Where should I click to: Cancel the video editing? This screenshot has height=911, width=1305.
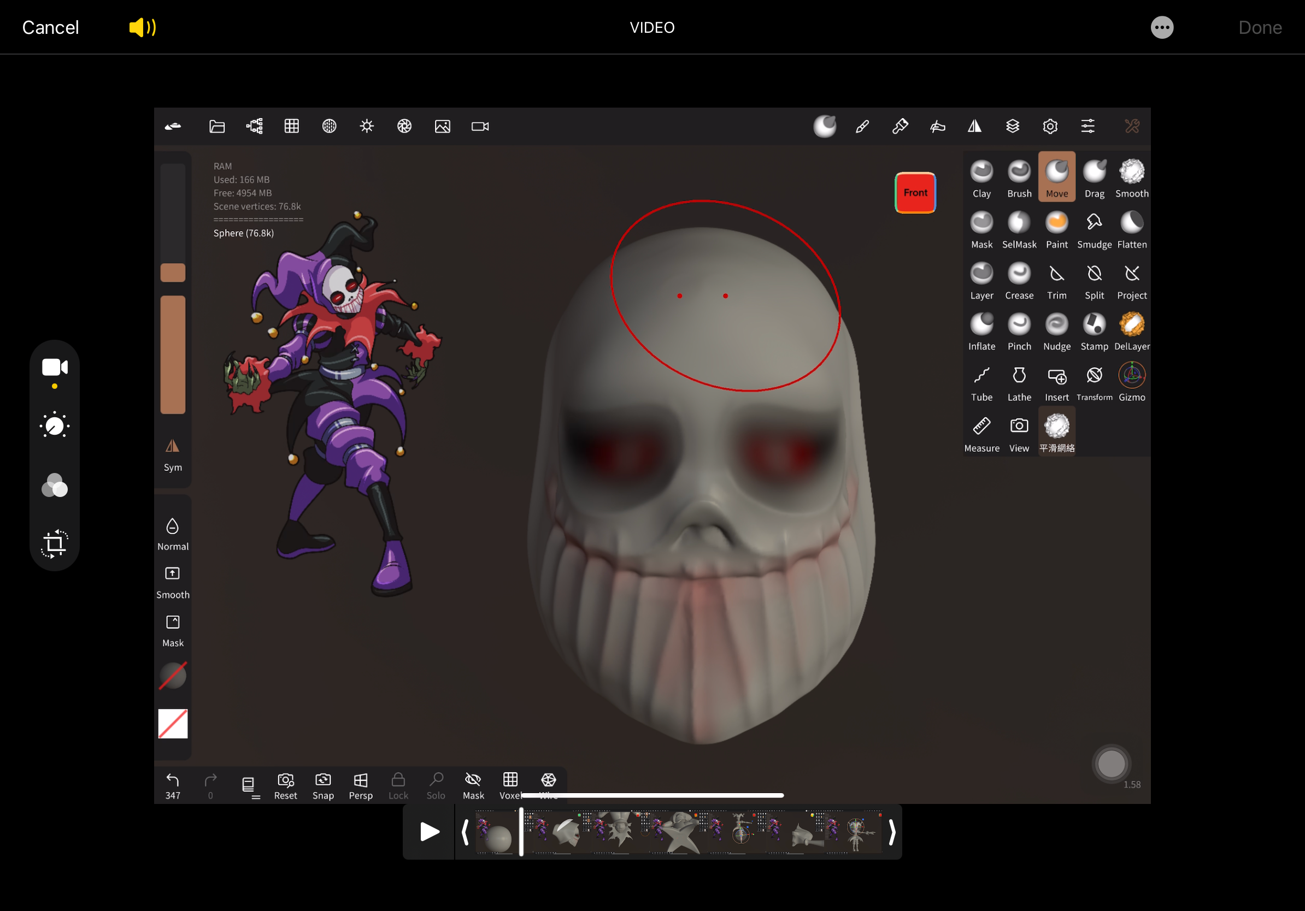50,27
